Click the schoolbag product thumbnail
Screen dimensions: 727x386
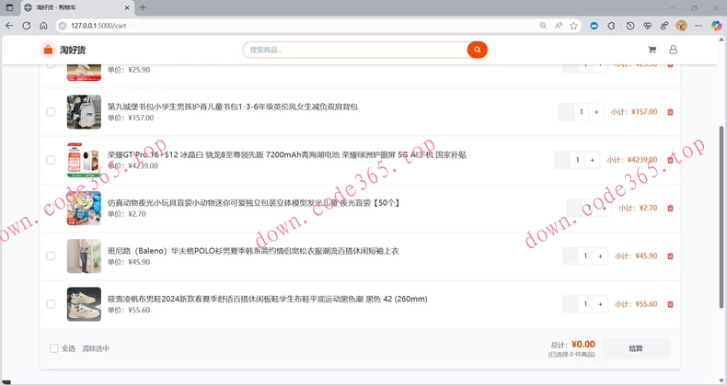coord(84,111)
